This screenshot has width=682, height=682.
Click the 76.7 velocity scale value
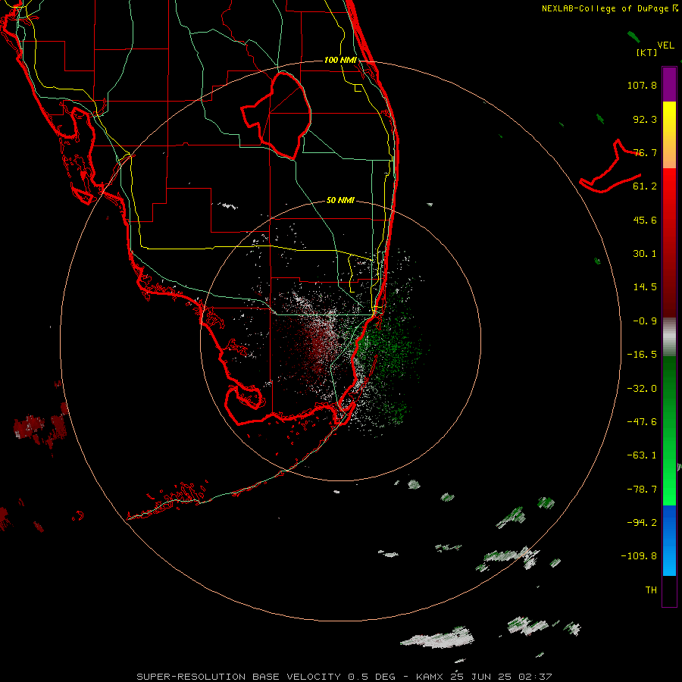645,152
